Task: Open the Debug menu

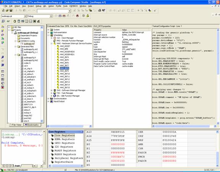Action: (39, 6)
